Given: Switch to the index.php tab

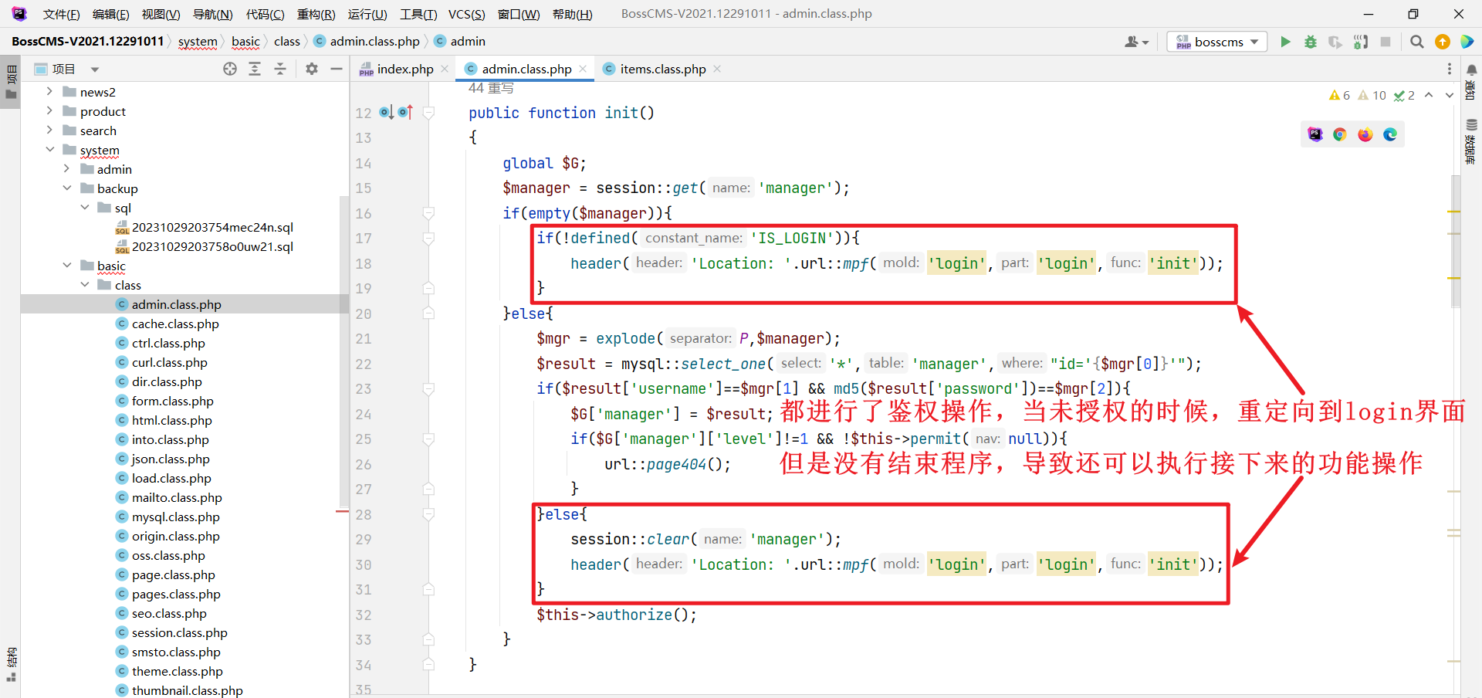Looking at the screenshot, I should [x=404, y=69].
